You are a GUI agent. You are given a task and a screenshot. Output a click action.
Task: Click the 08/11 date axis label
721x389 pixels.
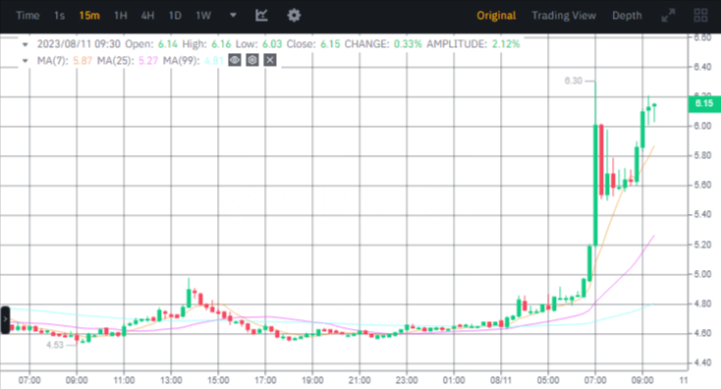click(501, 380)
